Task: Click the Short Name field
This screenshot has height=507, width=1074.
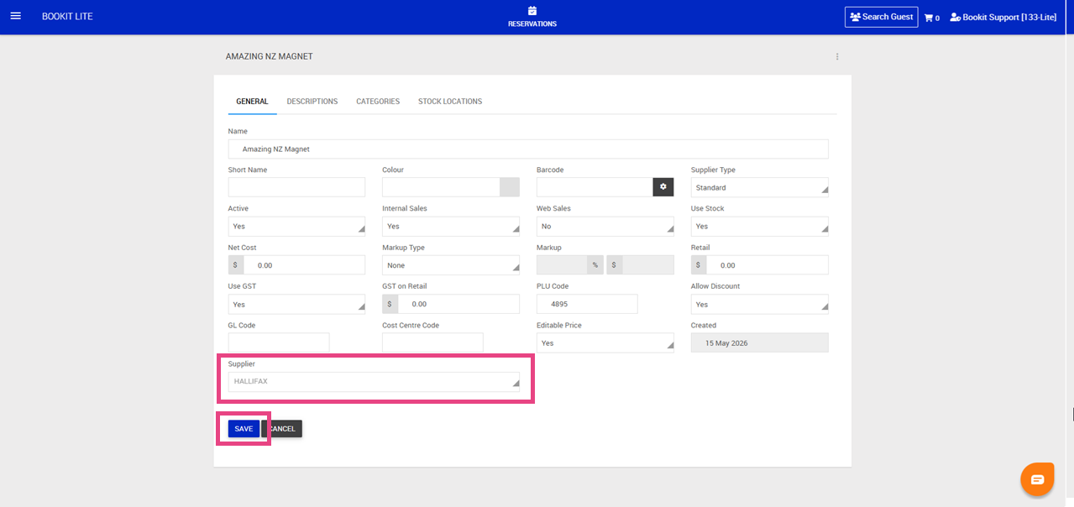Action: [296, 187]
